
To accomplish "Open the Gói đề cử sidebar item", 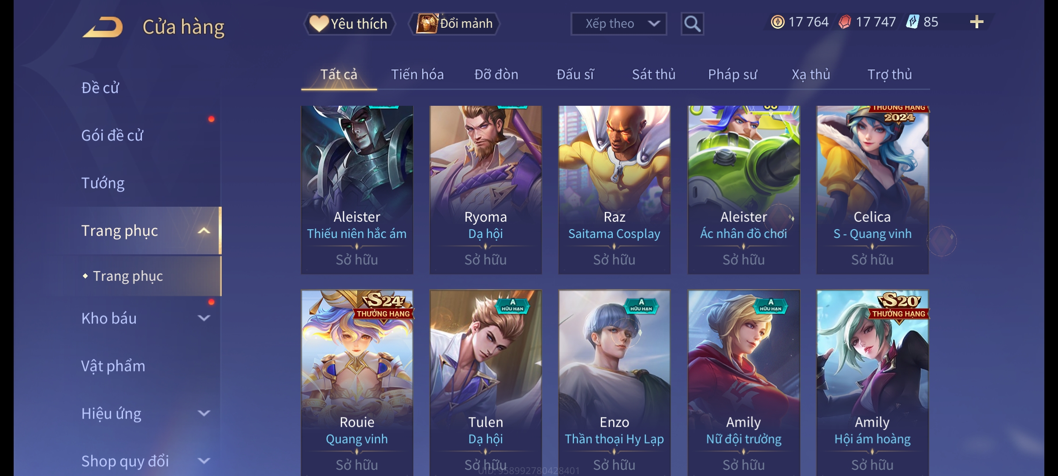I will click(x=112, y=135).
